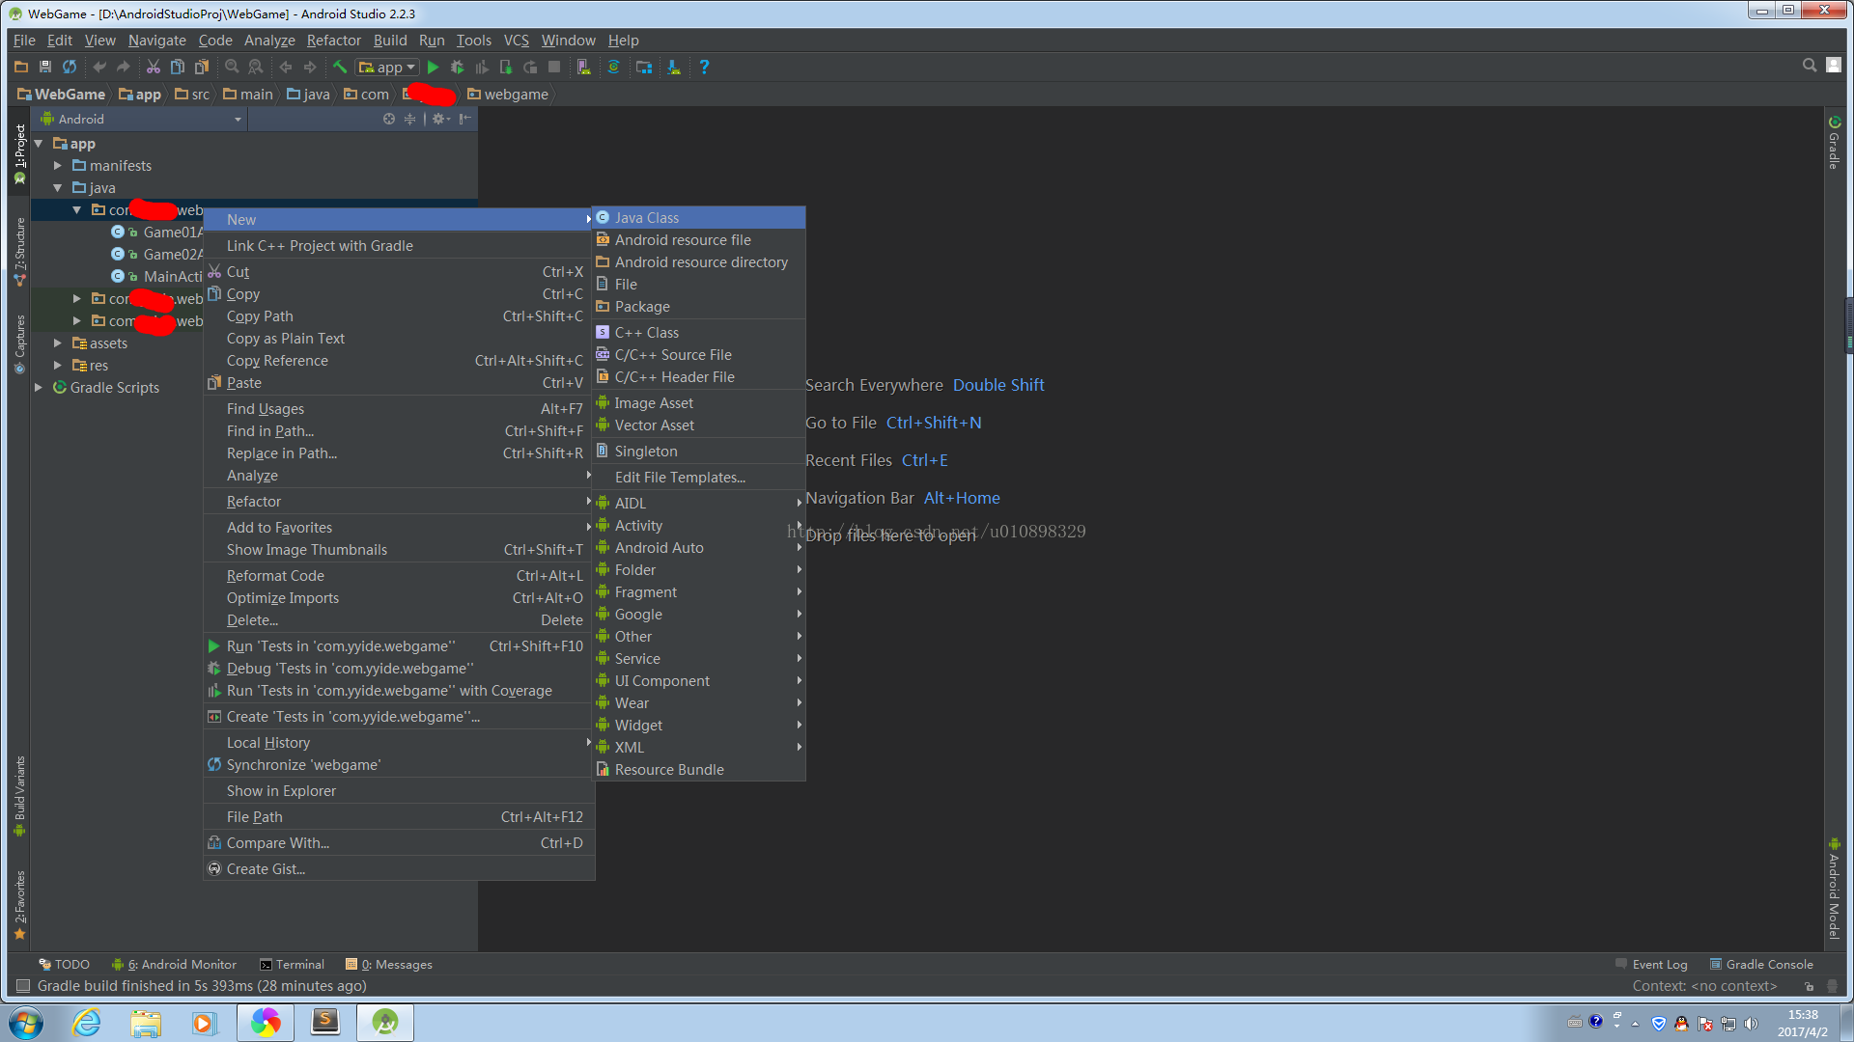1854x1042 pixels.
Task: Open project panel gear settings
Action: click(440, 119)
